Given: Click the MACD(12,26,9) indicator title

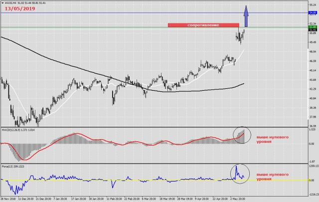Looking at the screenshot, I should pos(16,129).
